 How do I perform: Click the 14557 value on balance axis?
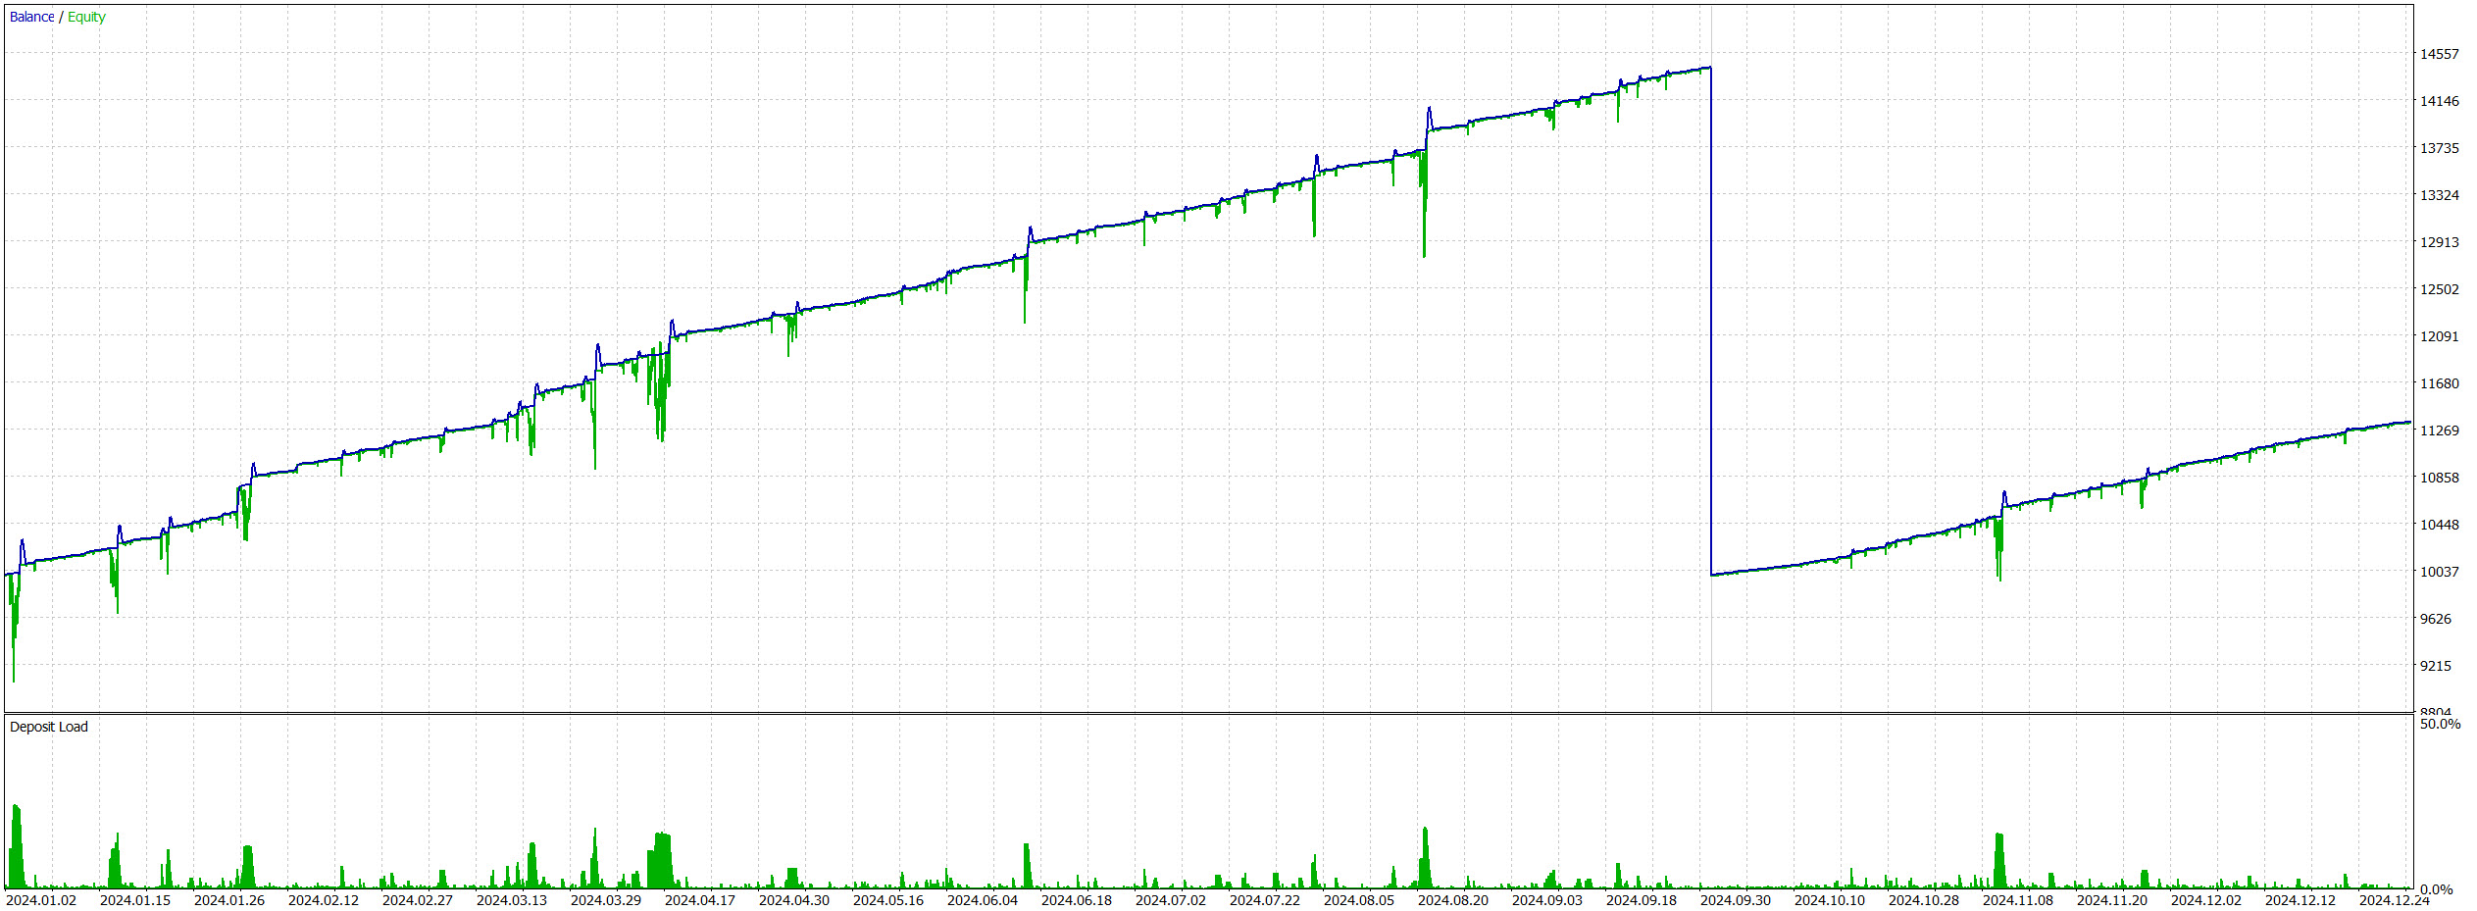(x=2439, y=54)
